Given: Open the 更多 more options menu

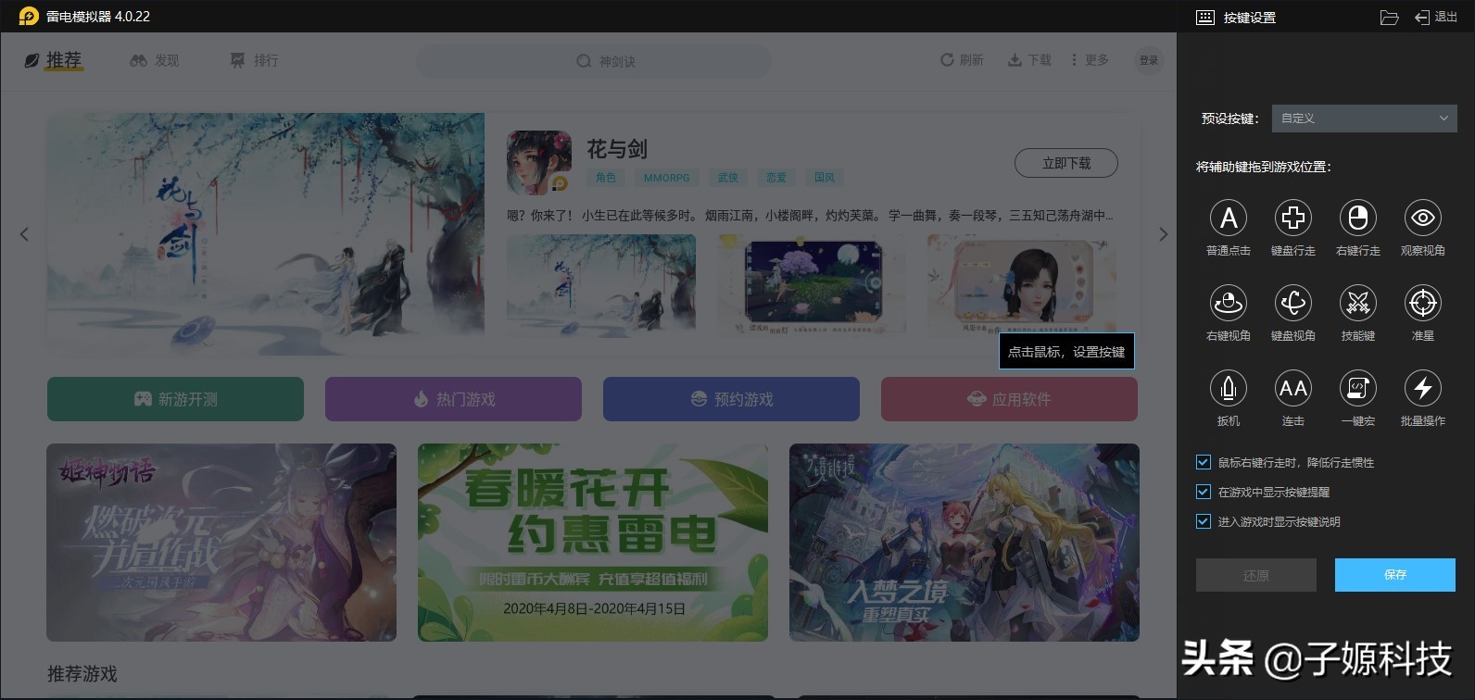Looking at the screenshot, I should (1090, 59).
